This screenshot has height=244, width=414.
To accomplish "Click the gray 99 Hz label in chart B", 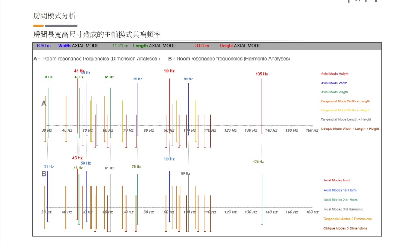I will [x=186, y=173].
